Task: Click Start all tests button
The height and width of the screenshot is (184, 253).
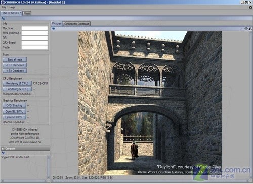Action: [15, 59]
